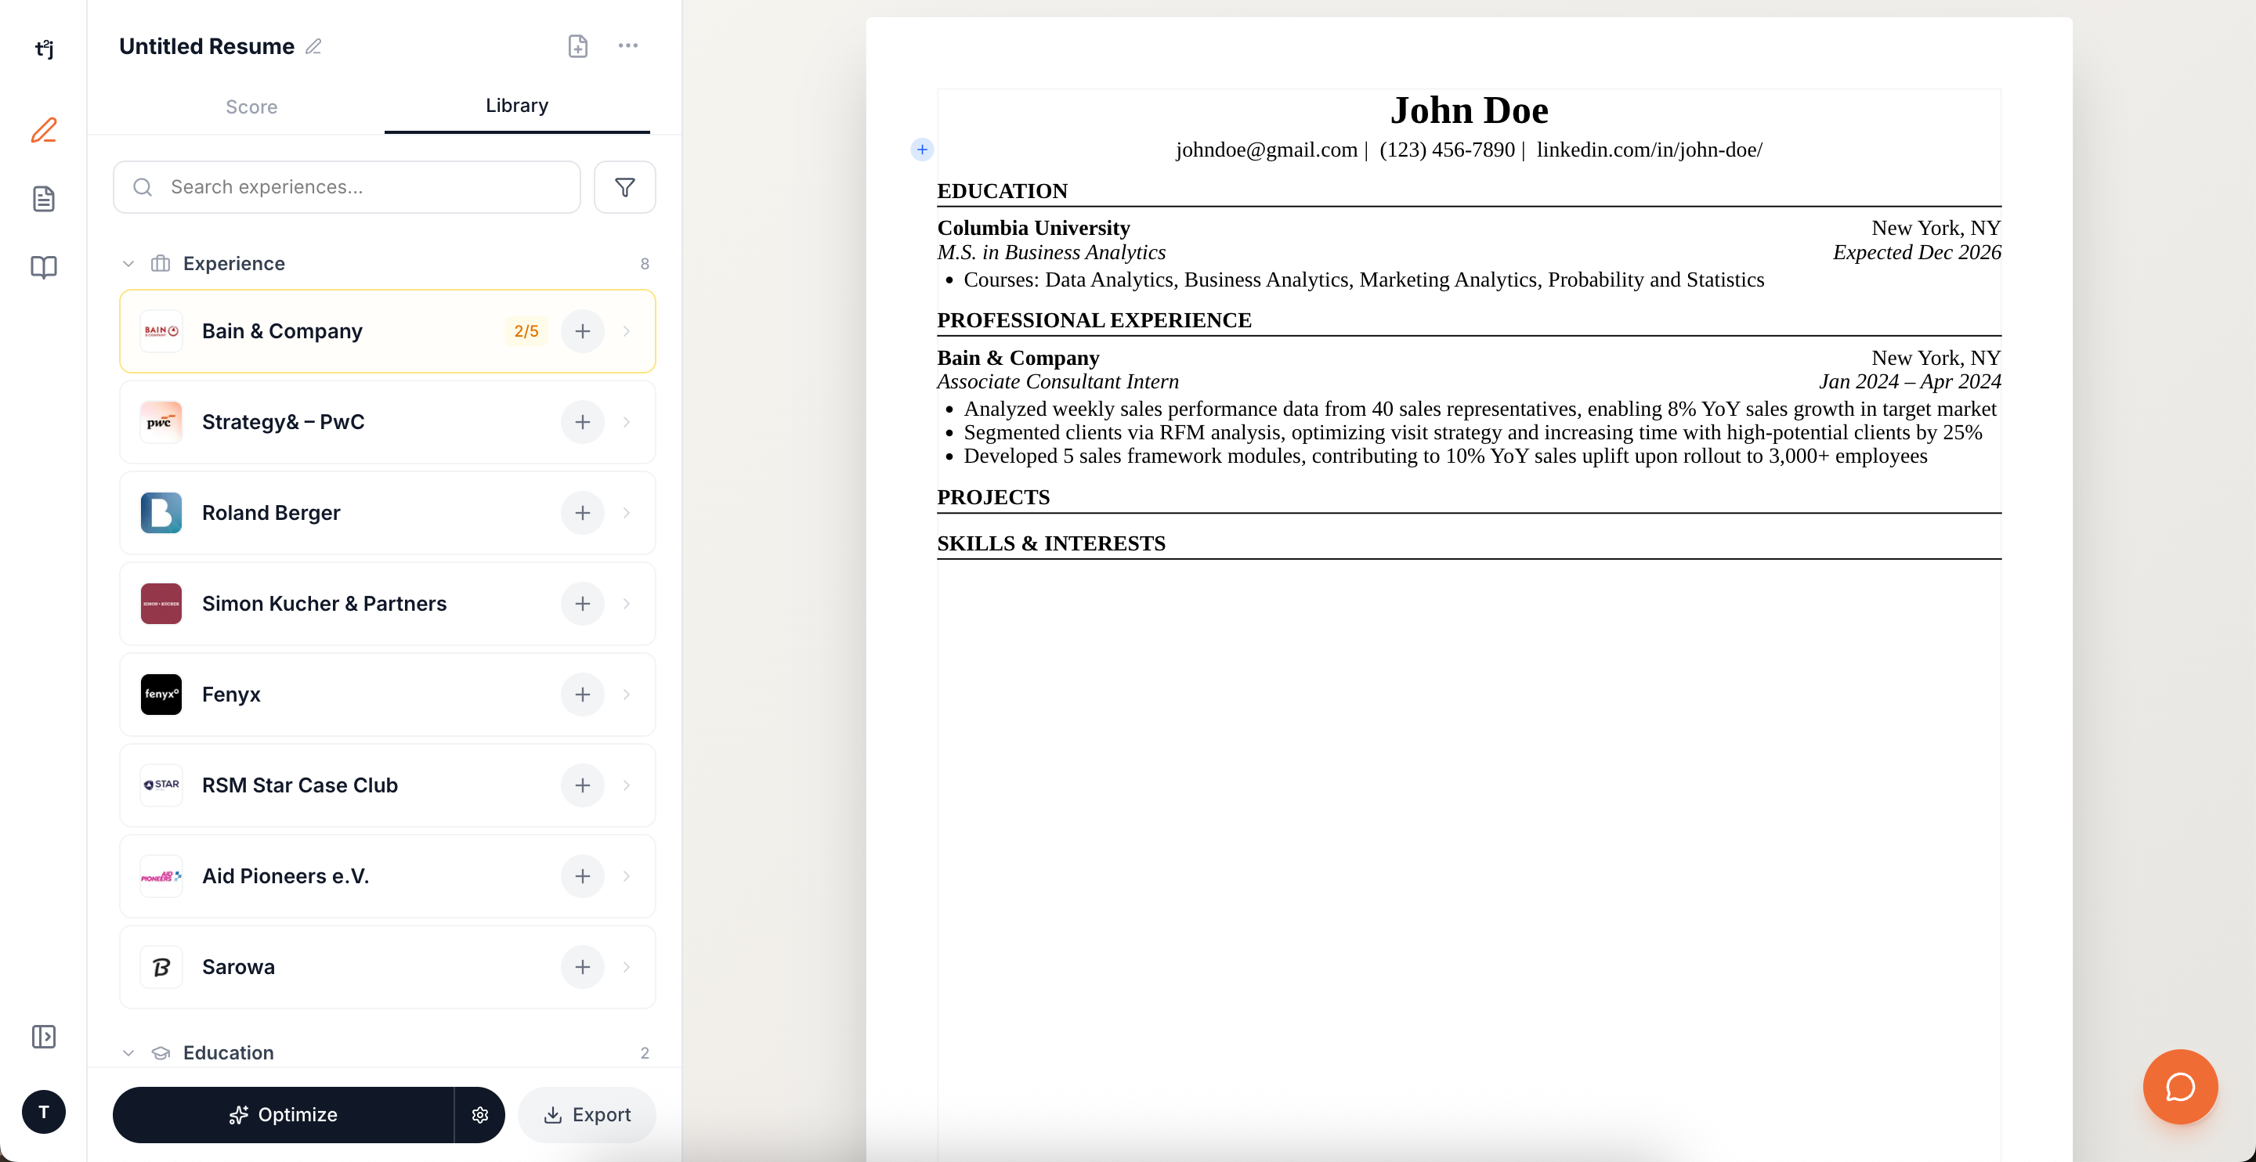Open the documents icon in left sidebar
2256x1162 pixels.
[44, 199]
